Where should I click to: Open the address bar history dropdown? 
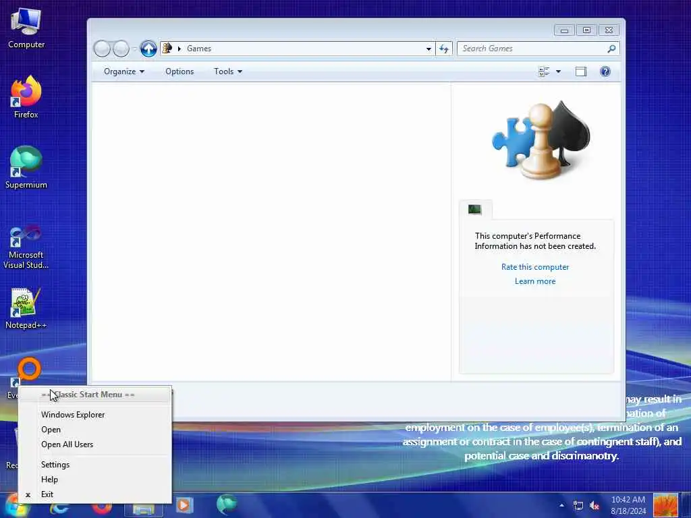point(429,49)
